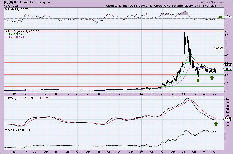The image size is (233, 154).
Task: Click the 'PLUG (Weekly) 33.59' legend label
Action: tap(24, 31)
